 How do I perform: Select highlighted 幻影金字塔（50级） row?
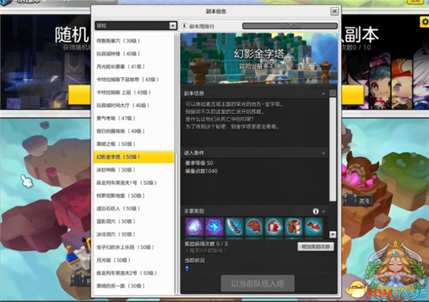tap(133, 157)
